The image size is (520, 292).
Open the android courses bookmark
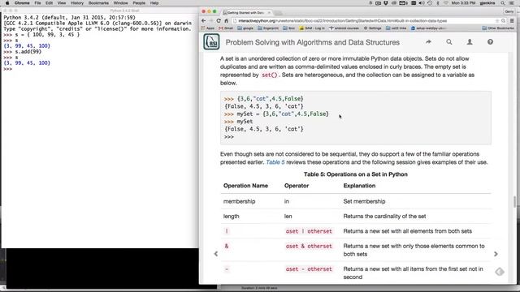344,28
